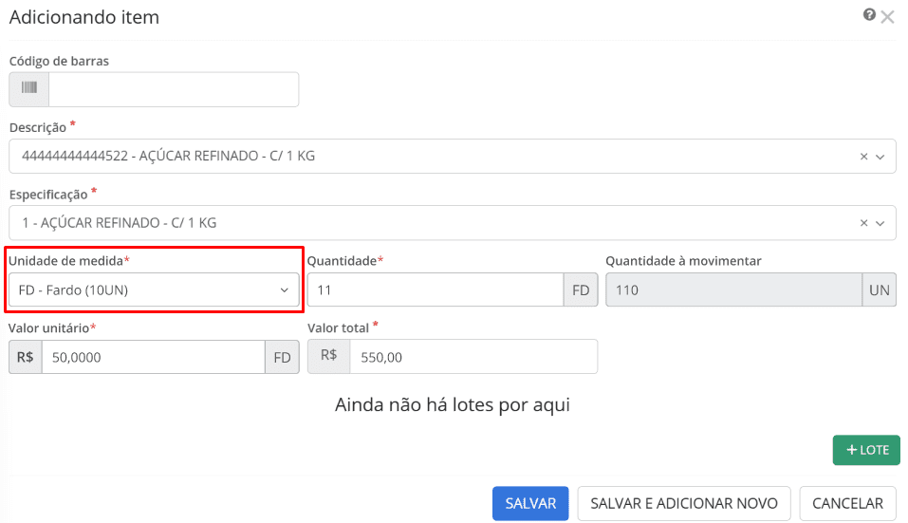The height and width of the screenshot is (523, 908).
Task: Click the FD suffix of Quantidade
Action: tap(581, 290)
